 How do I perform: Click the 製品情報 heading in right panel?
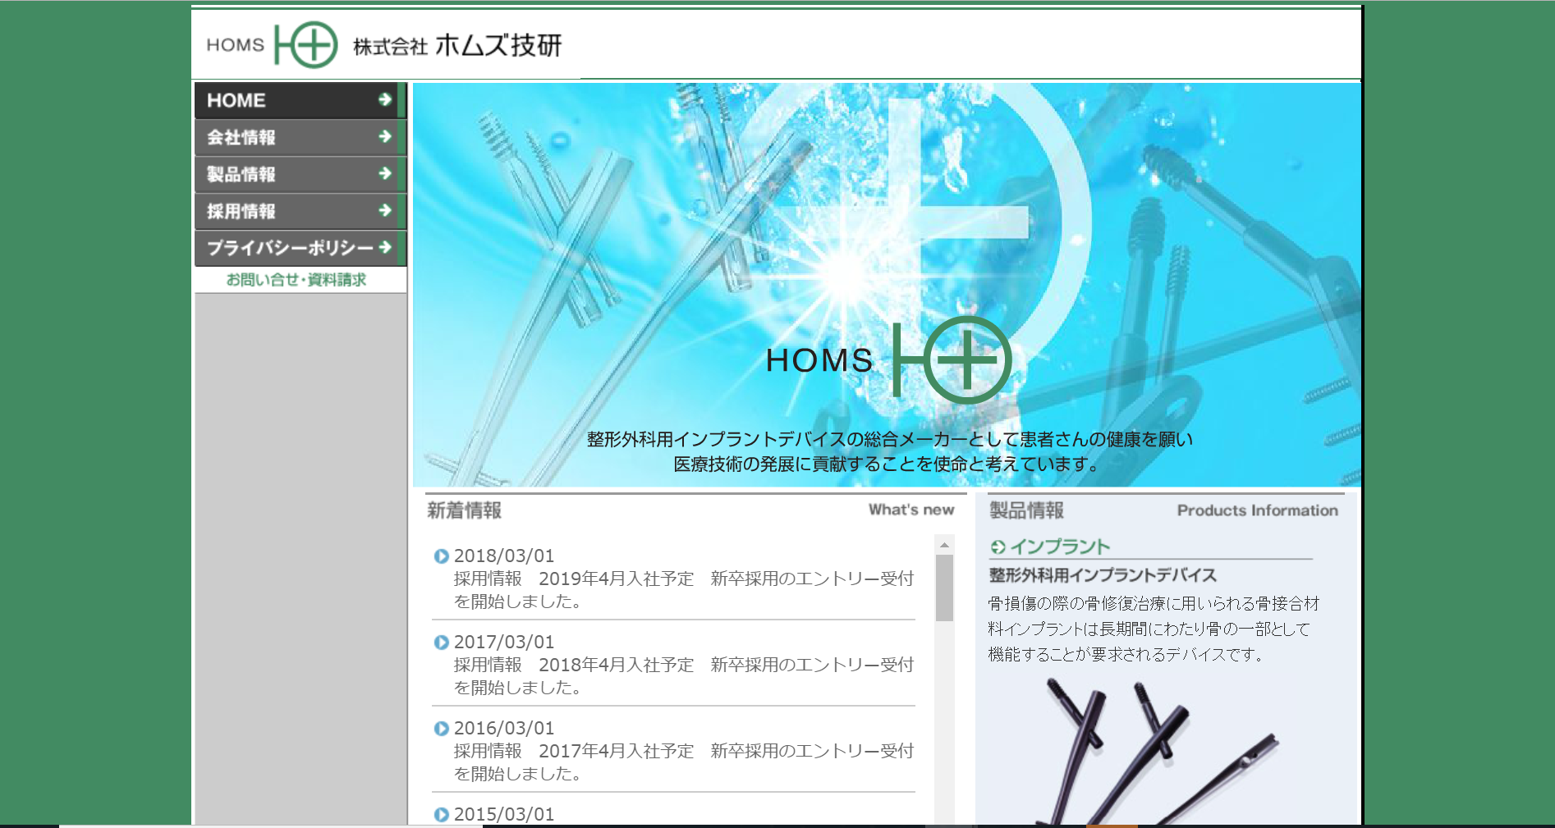tap(1026, 510)
